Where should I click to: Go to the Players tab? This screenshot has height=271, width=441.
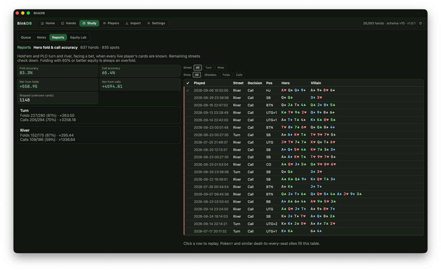coord(111,23)
